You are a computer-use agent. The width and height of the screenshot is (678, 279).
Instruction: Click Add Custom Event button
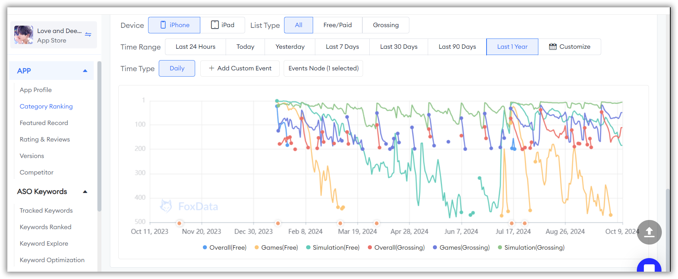pyautogui.click(x=240, y=68)
